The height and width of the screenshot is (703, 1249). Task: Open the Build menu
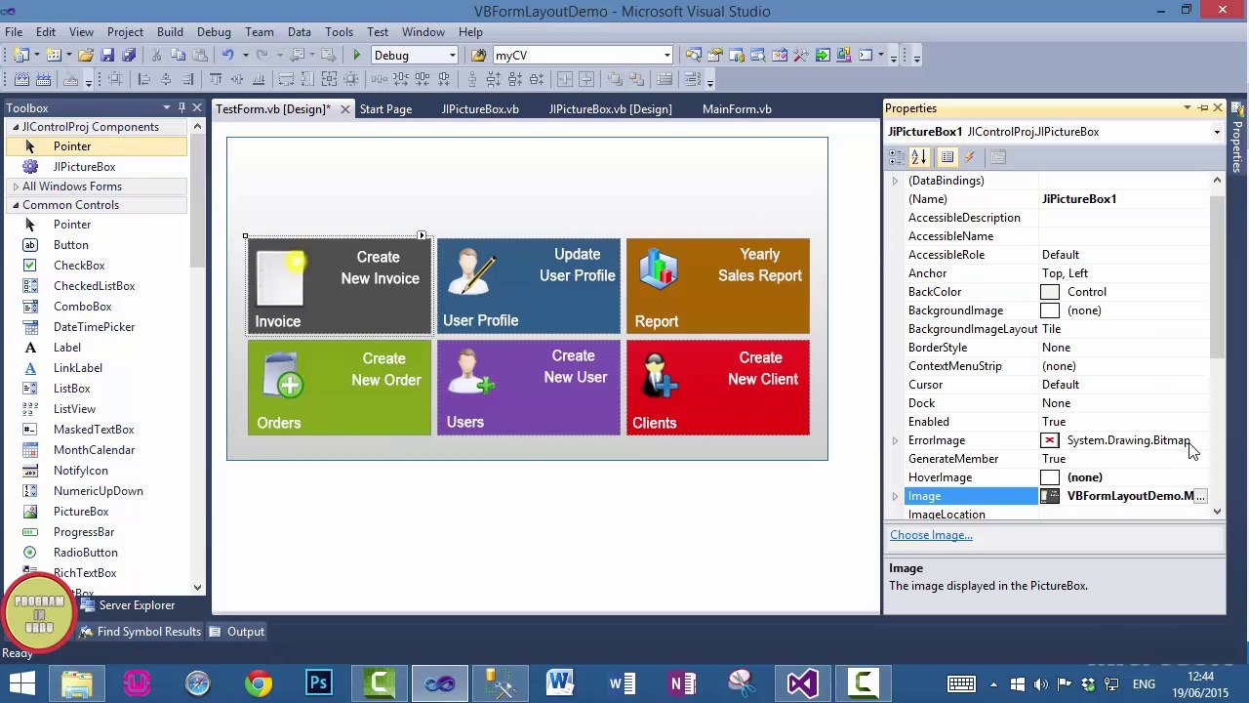[170, 32]
